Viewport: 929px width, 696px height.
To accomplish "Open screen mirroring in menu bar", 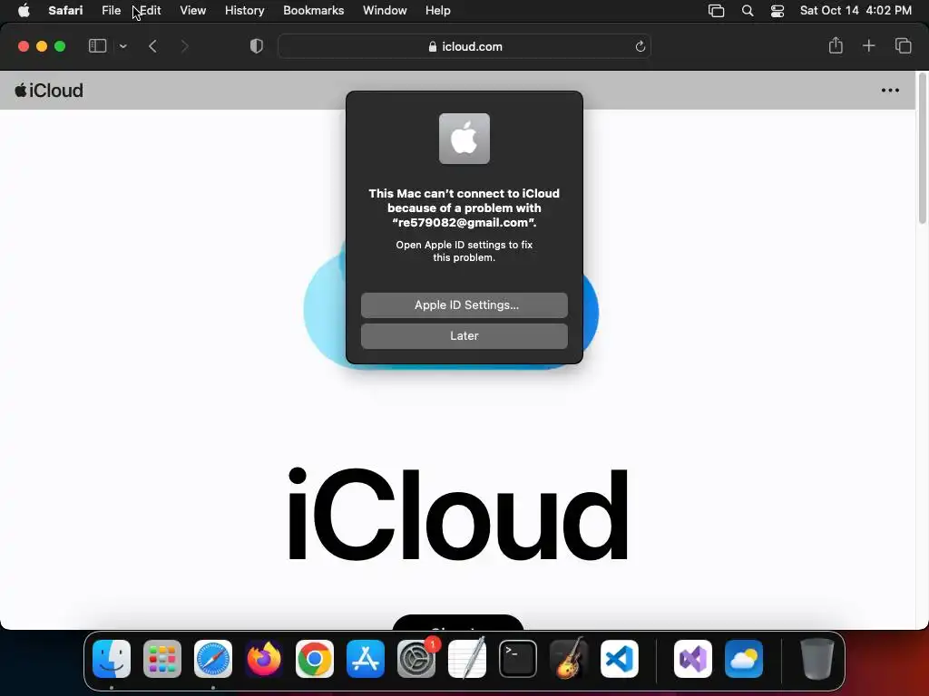I will pos(717,11).
